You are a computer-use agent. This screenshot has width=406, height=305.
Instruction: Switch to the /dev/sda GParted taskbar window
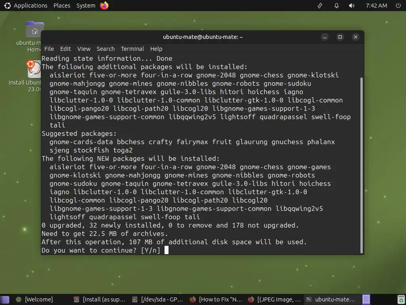[158, 299]
